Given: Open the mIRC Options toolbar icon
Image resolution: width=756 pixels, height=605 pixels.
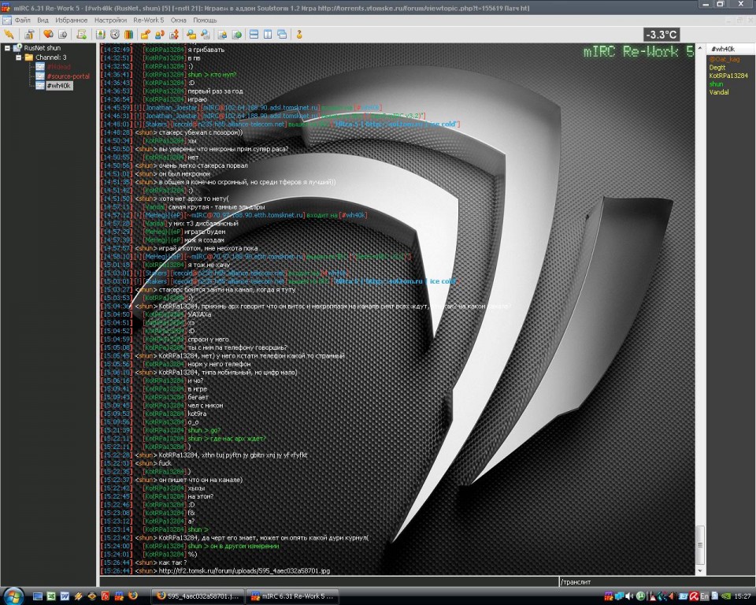Looking at the screenshot, I should pos(30,34).
